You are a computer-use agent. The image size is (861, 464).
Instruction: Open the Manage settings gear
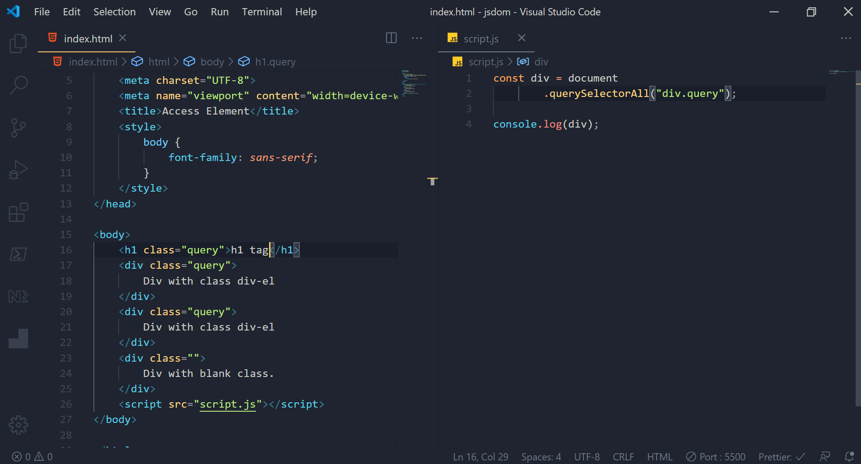click(18, 424)
